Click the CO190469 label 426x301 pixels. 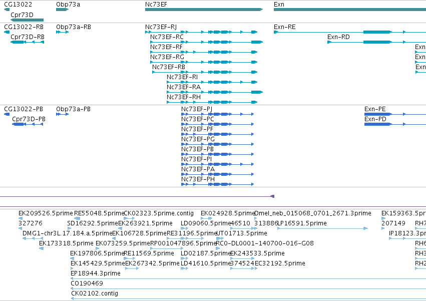coord(87,283)
